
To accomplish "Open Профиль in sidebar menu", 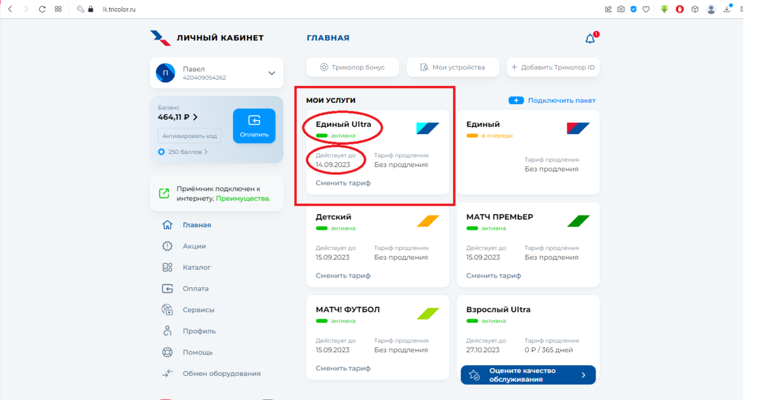I will point(199,331).
